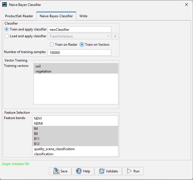The height and width of the screenshot is (180, 193).
Task: Select the Naive-Bayes-Classifier tab
Action: tap(56, 16)
